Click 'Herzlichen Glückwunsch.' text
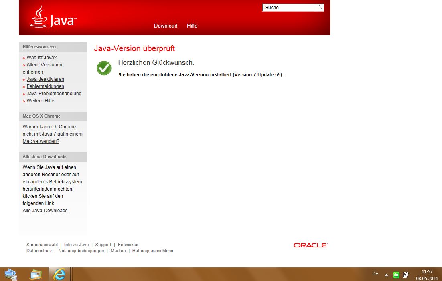 pos(156,62)
